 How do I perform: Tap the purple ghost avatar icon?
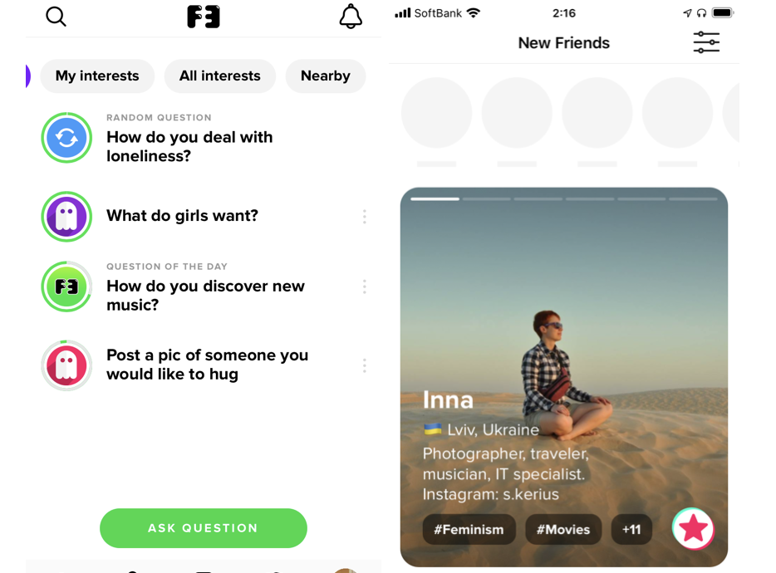pos(66,216)
